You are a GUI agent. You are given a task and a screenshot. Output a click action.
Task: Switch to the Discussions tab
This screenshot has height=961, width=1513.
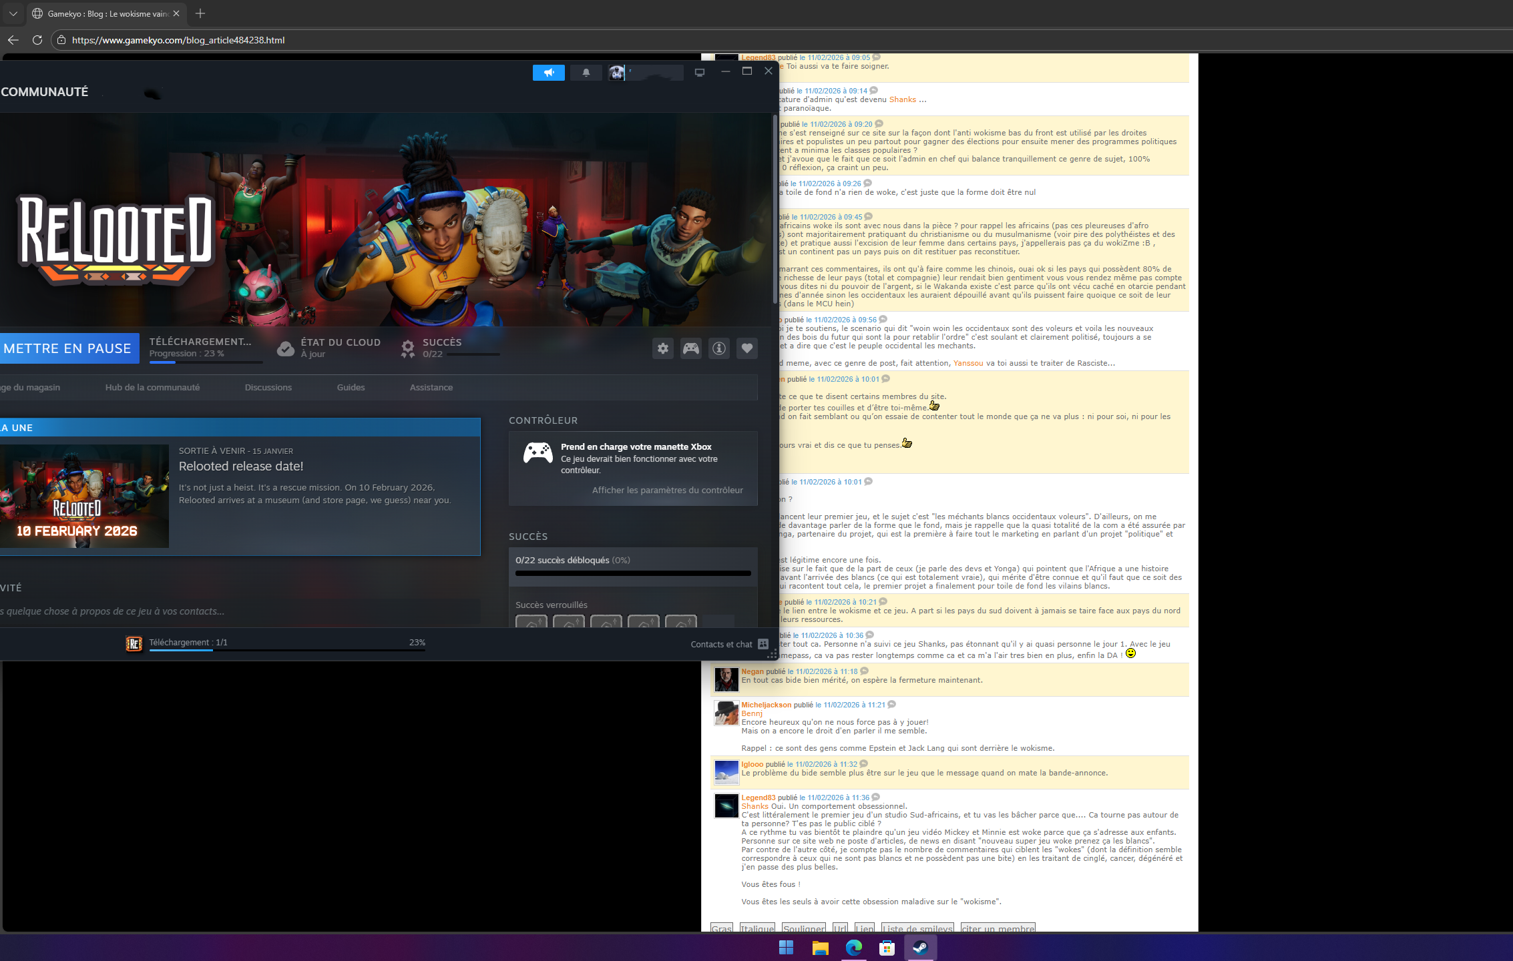coord(268,387)
